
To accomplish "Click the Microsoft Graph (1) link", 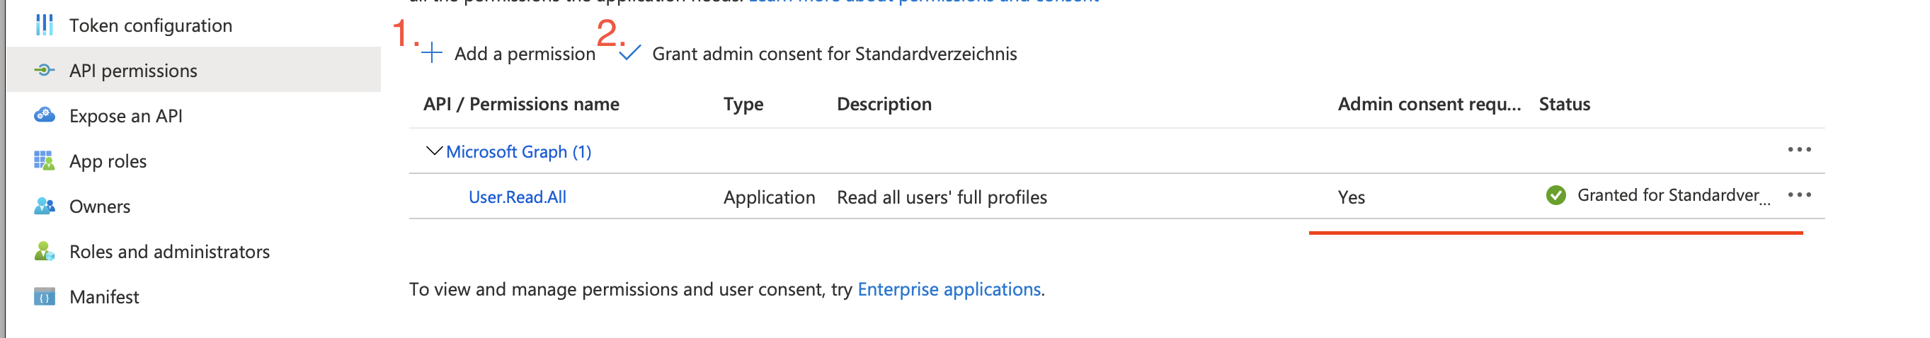I will tap(518, 152).
